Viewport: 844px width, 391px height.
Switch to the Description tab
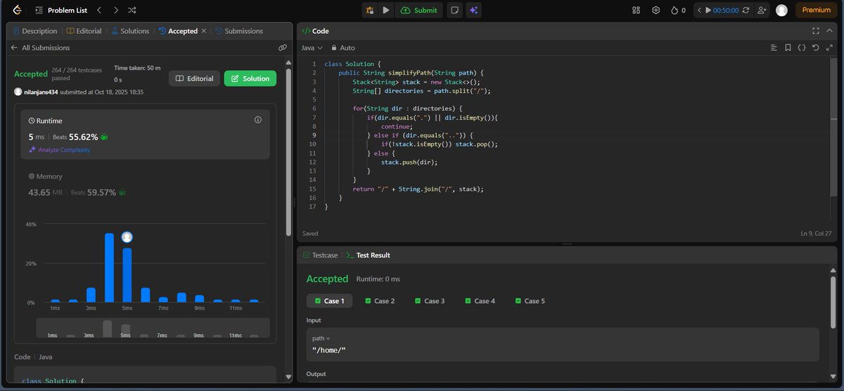click(34, 31)
